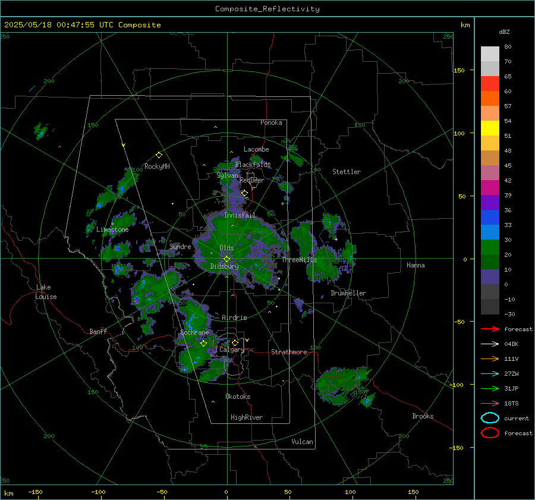Viewport: 535px width, 500px height.
Task: Click the yellow diamond marker below RedDeer
Action: 244,193
